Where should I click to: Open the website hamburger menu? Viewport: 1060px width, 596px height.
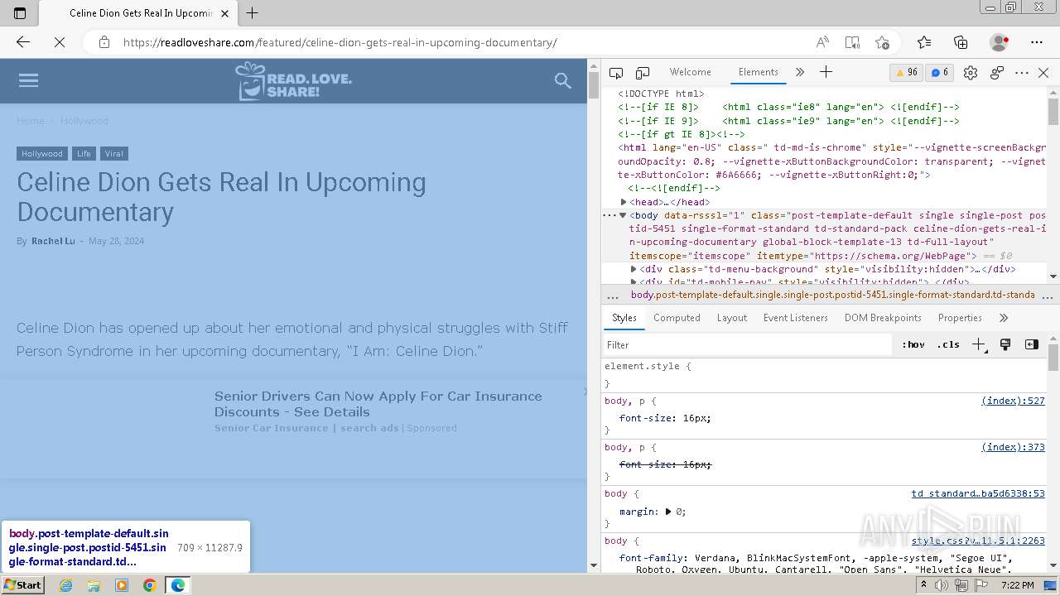[28, 80]
